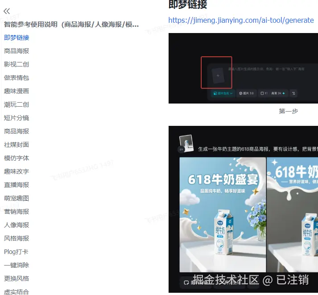Navigate to 营销海报 section

(x=17, y=212)
